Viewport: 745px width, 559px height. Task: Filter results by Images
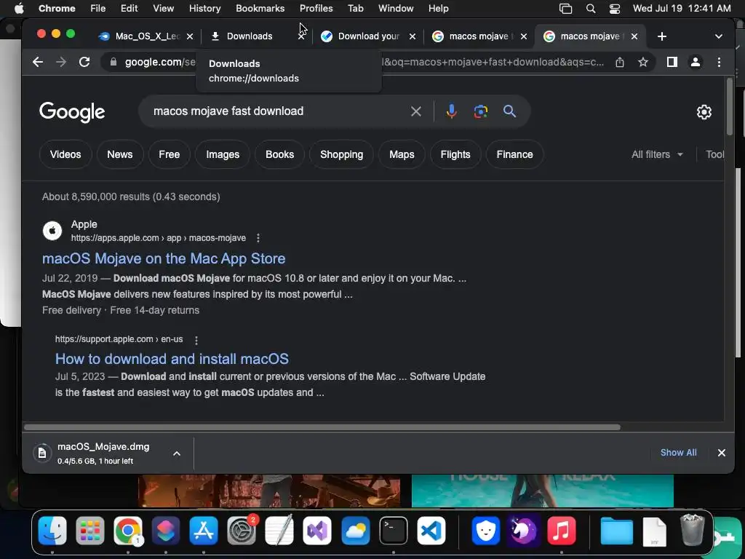click(x=223, y=154)
